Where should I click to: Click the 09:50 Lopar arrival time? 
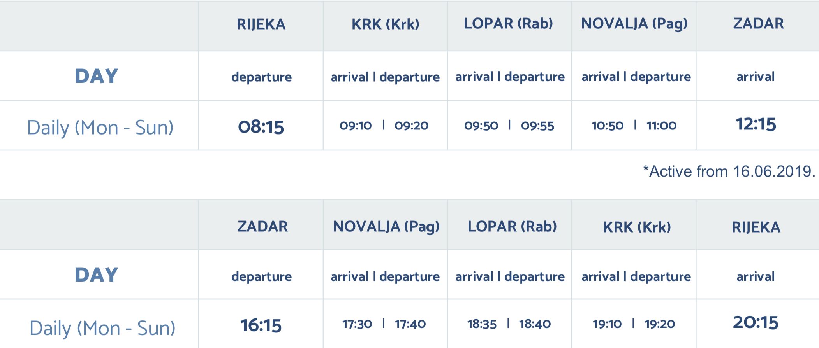(x=481, y=126)
